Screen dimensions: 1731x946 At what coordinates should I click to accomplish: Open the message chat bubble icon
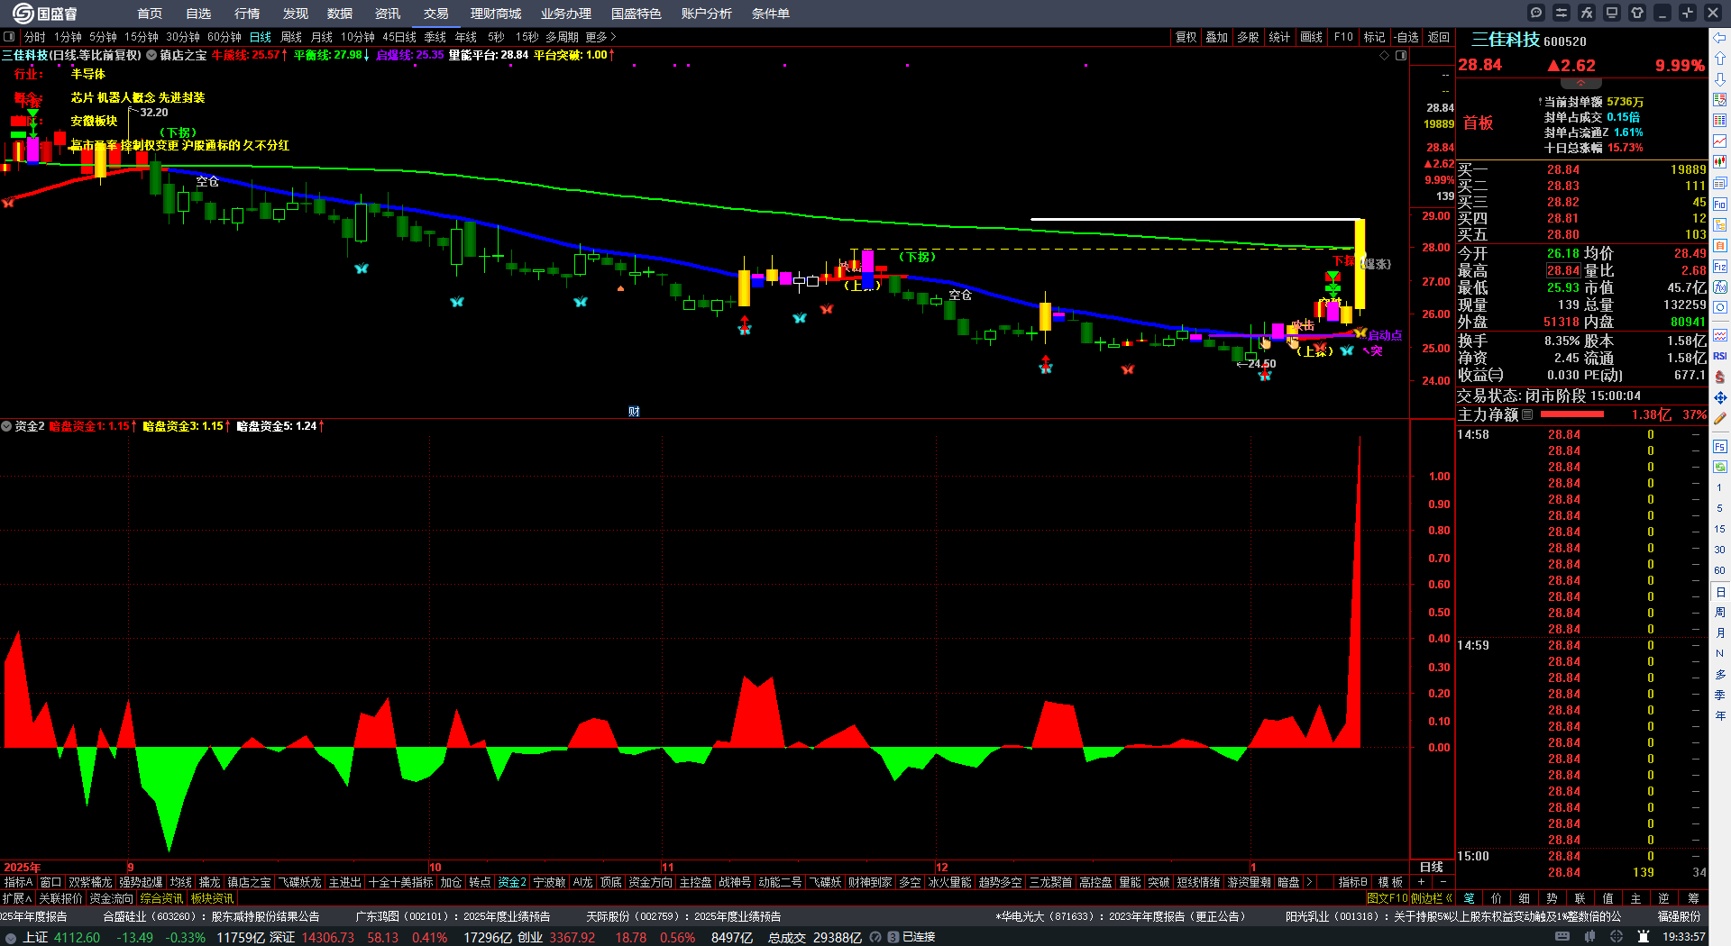pyautogui.click(x=1536, y=13)
